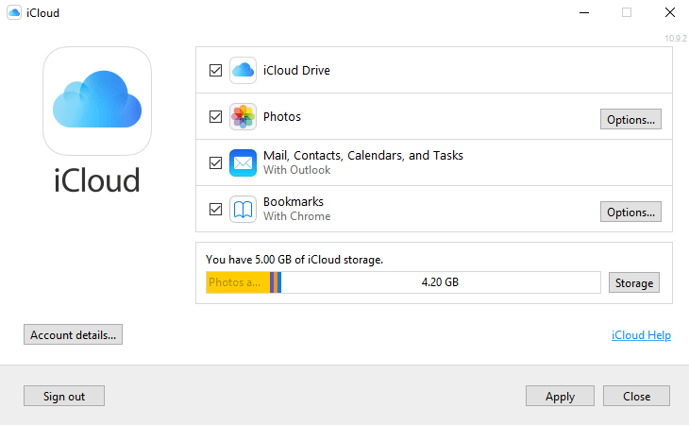The height and width of the screenshot is (425, 689).
Task: Click the version number 10.9.2
Action: (676, 38)
